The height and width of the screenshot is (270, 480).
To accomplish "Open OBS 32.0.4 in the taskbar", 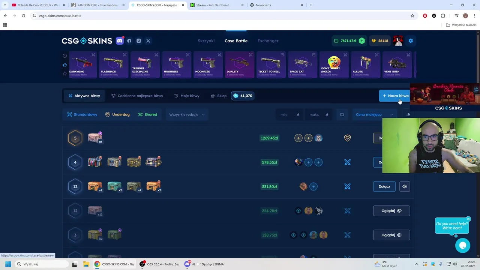I will click(x=159, y=264).
